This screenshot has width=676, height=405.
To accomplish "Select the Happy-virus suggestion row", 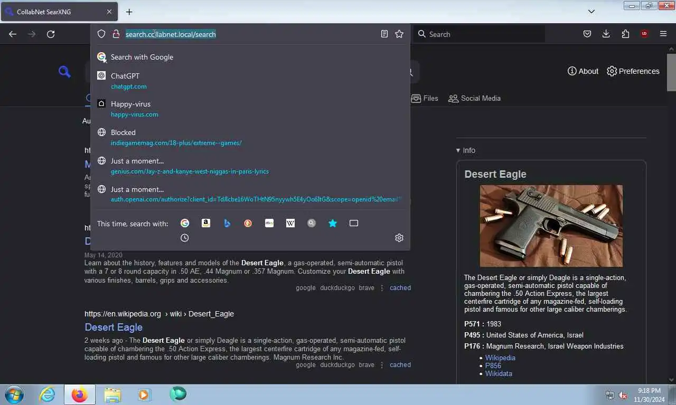I will [250, 109].
